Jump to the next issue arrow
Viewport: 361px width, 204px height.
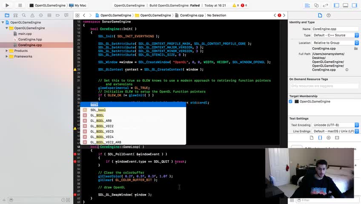284,15
